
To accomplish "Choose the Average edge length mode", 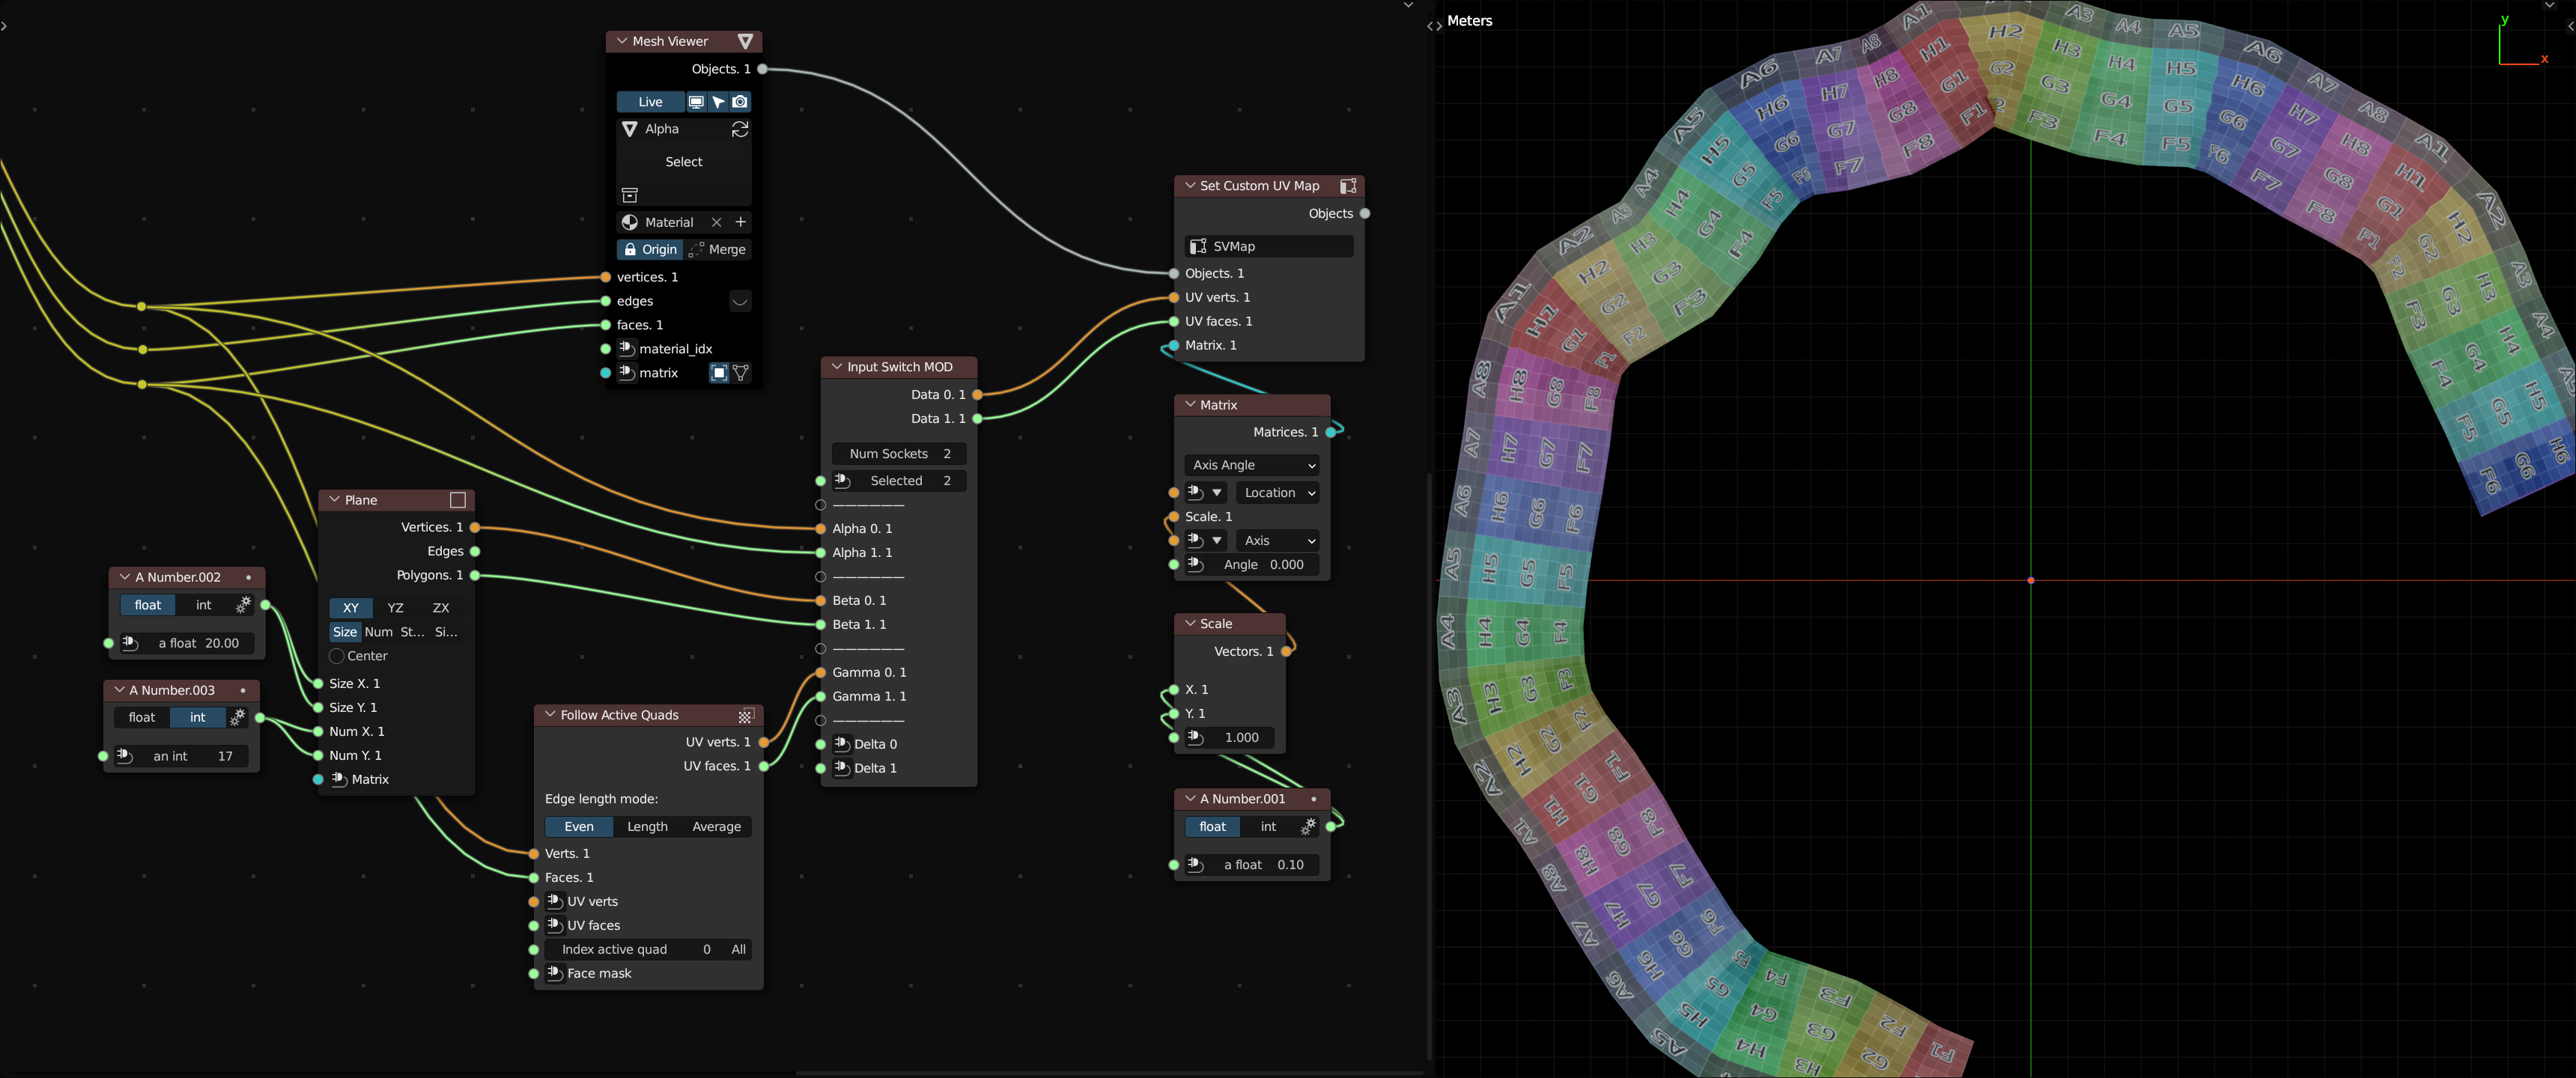I will pos(716,827).
